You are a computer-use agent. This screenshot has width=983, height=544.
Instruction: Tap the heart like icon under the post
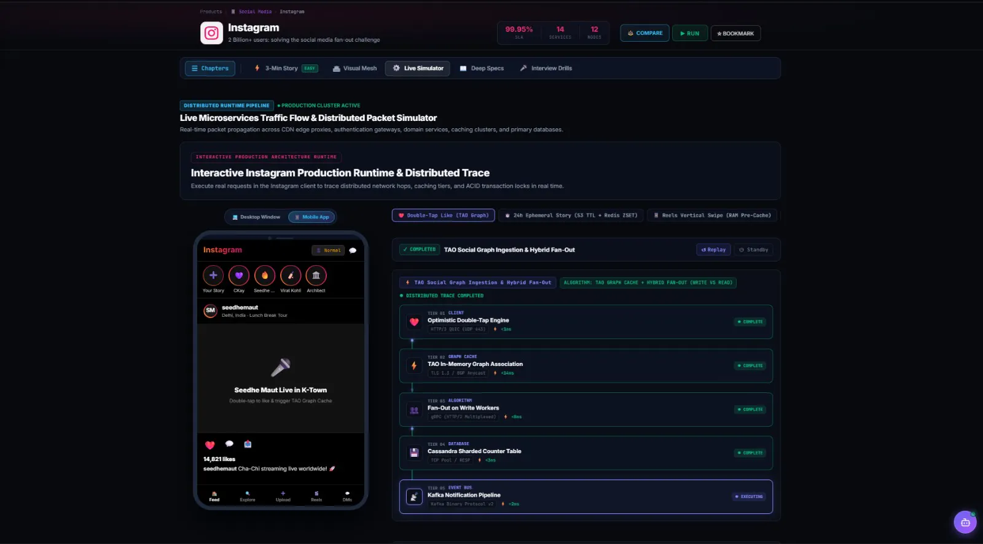tap(210, 445)
